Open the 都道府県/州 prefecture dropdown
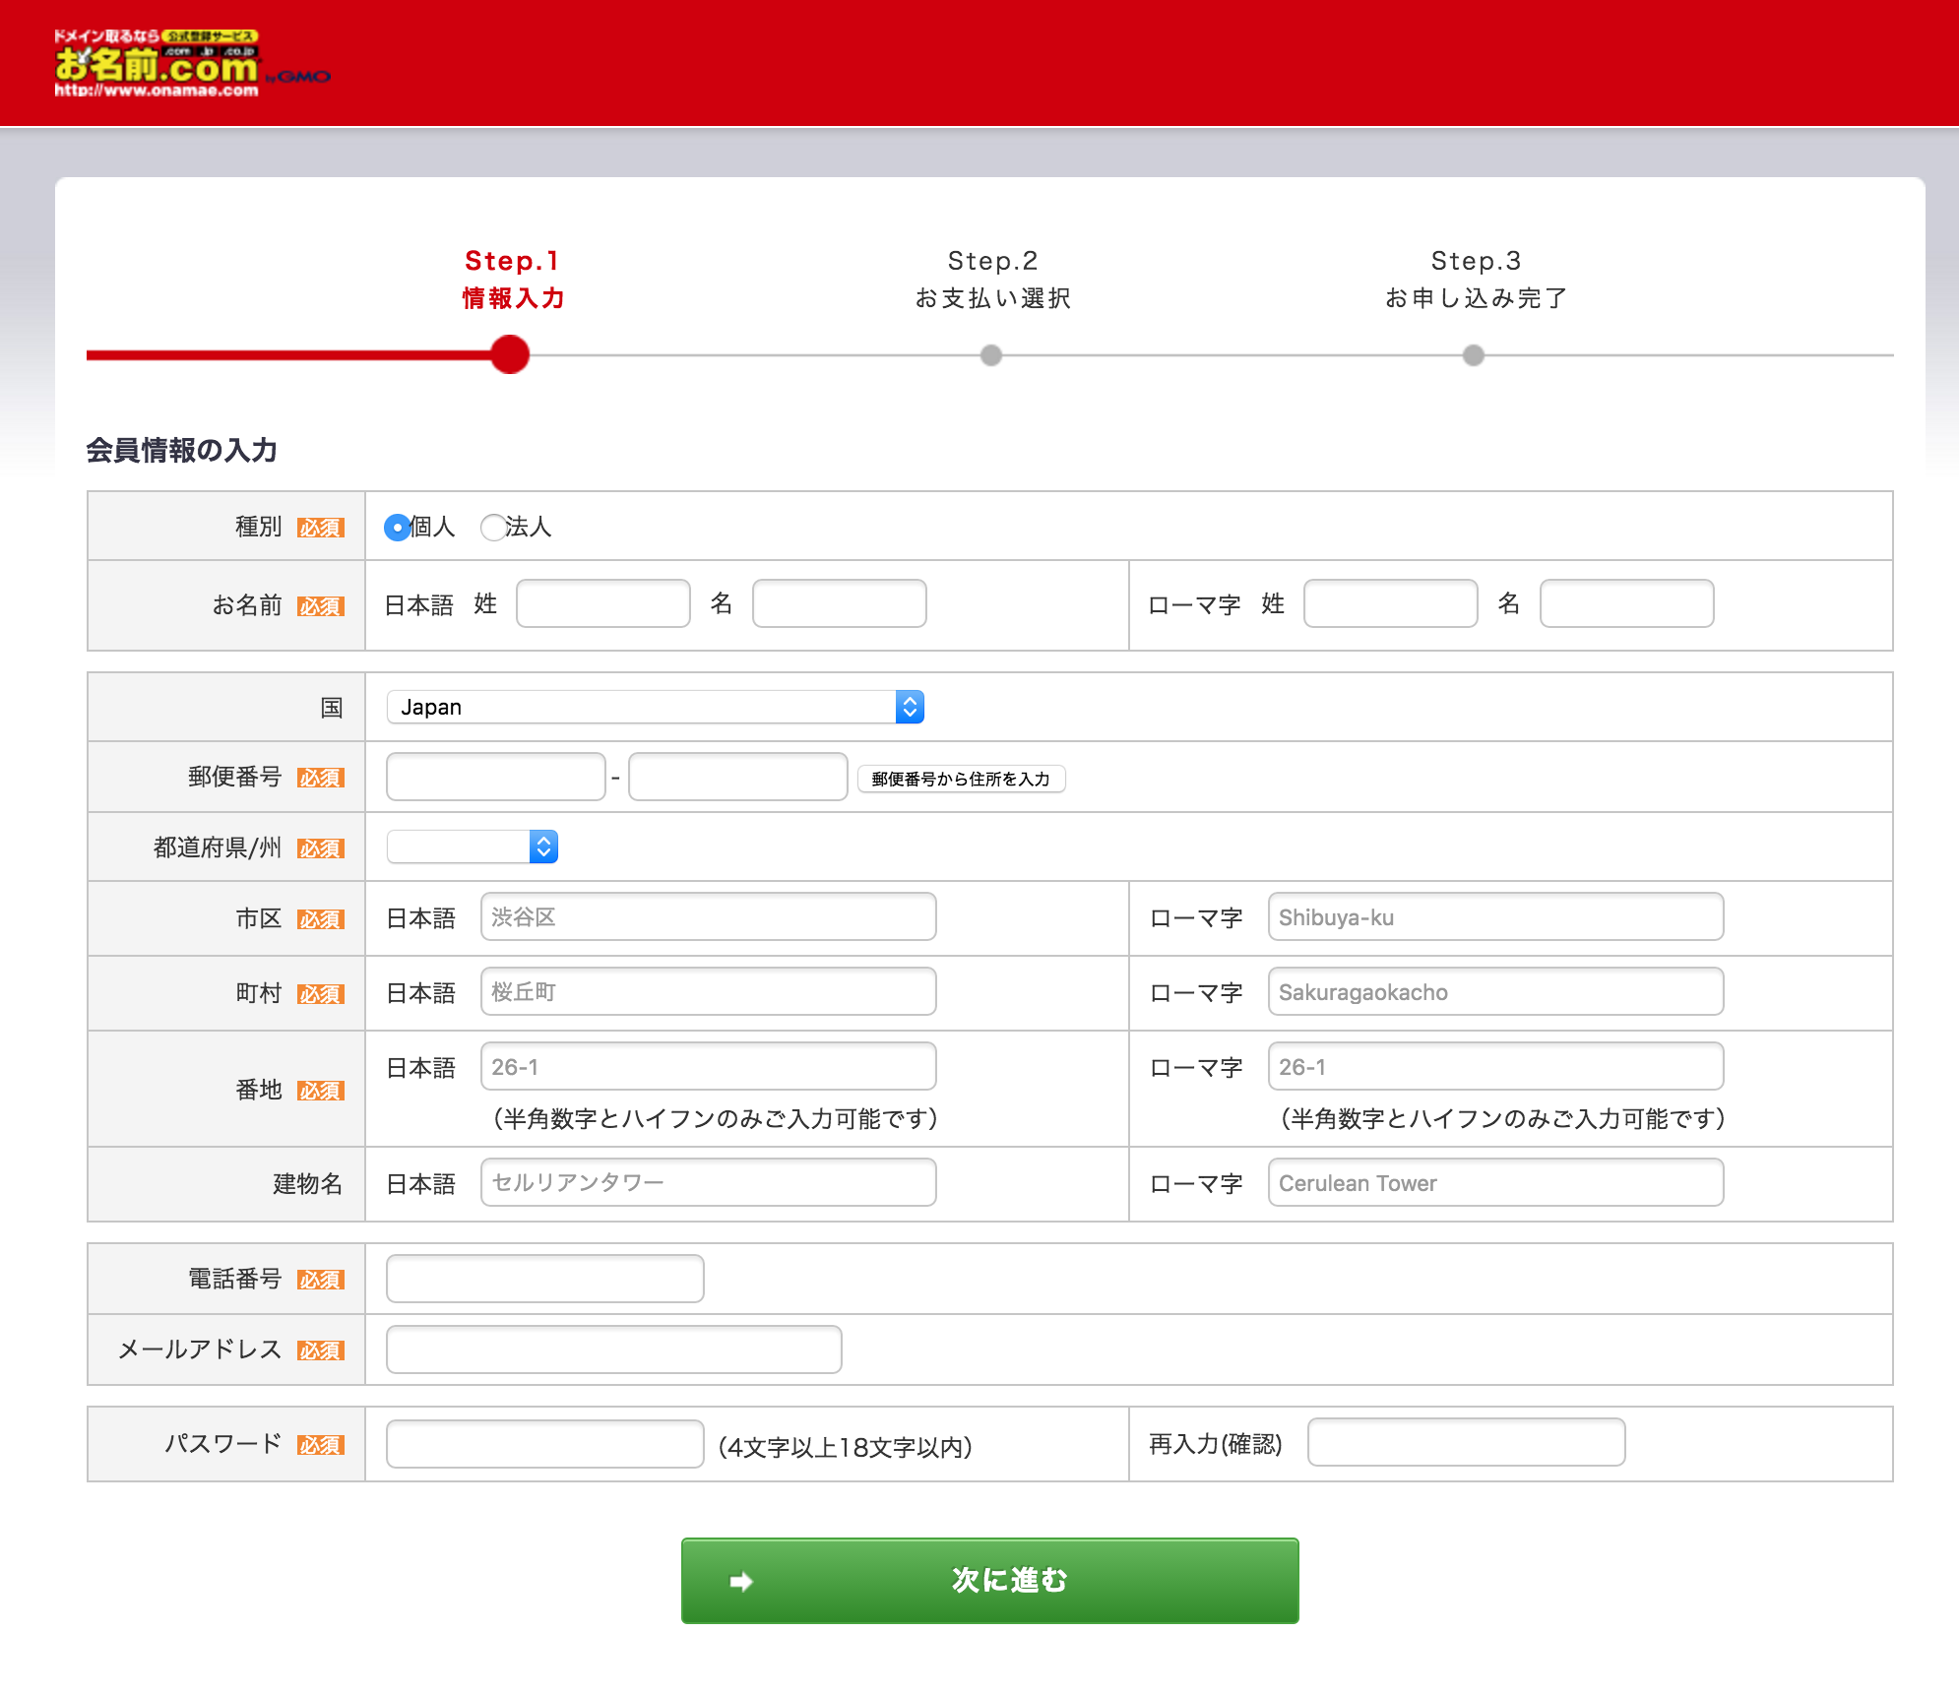1959x1695 pixels. [473, 847]
